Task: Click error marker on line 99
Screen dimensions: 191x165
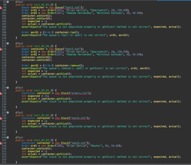Action: click(1, 8)
